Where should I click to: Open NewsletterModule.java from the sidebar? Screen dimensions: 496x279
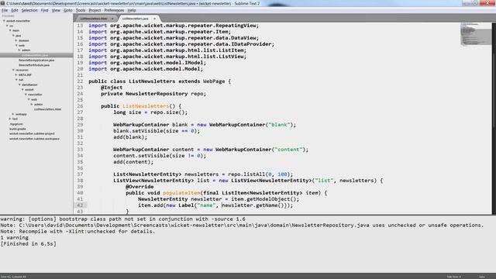tap(34, 65)
